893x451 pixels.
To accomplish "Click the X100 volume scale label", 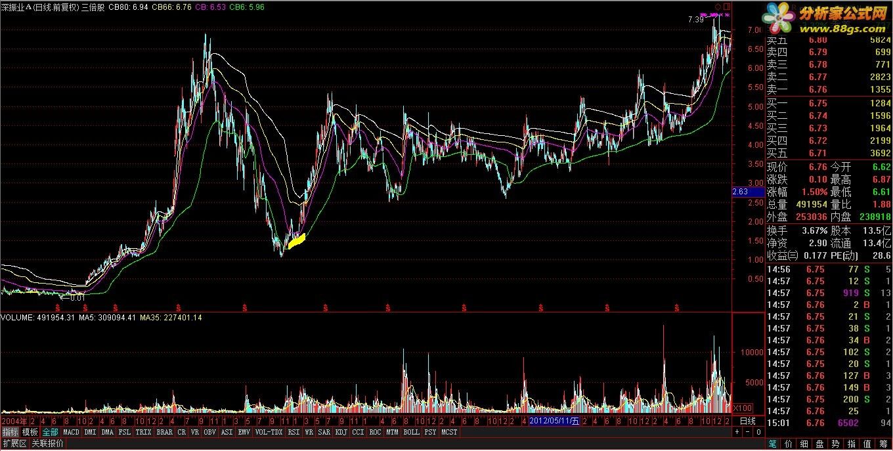I will tap(742, 408).
